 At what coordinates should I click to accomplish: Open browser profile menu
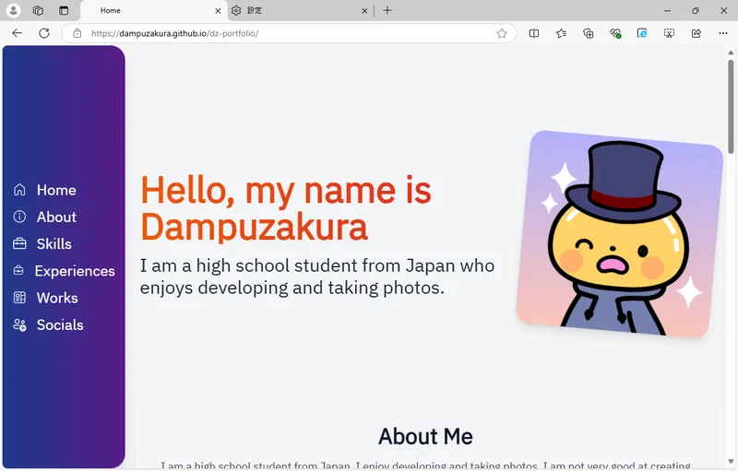coord(14,10)
